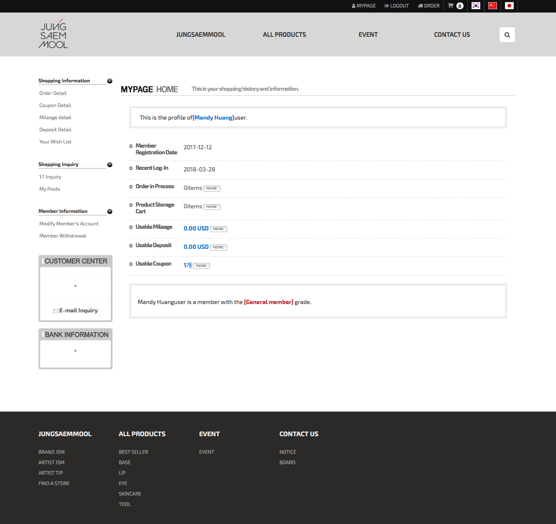Open EYE footer link
The width and height of the screenshot is (556, 524).
click(x=123, y=483)
